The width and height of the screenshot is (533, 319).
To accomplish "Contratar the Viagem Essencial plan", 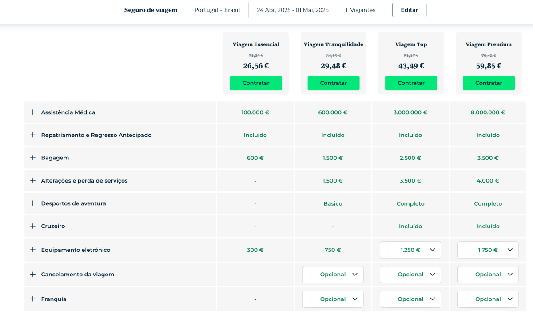I will click(256, 83).
